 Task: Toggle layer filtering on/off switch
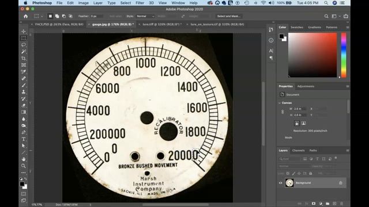[336, 158]
